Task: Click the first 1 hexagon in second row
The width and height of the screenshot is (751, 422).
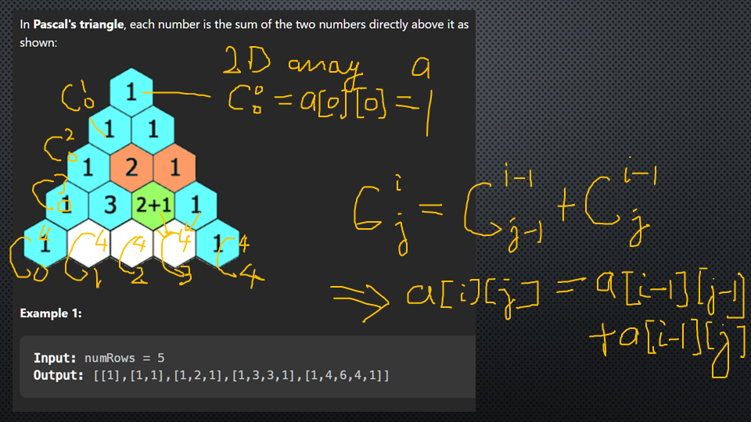Action: pos(110,130)
